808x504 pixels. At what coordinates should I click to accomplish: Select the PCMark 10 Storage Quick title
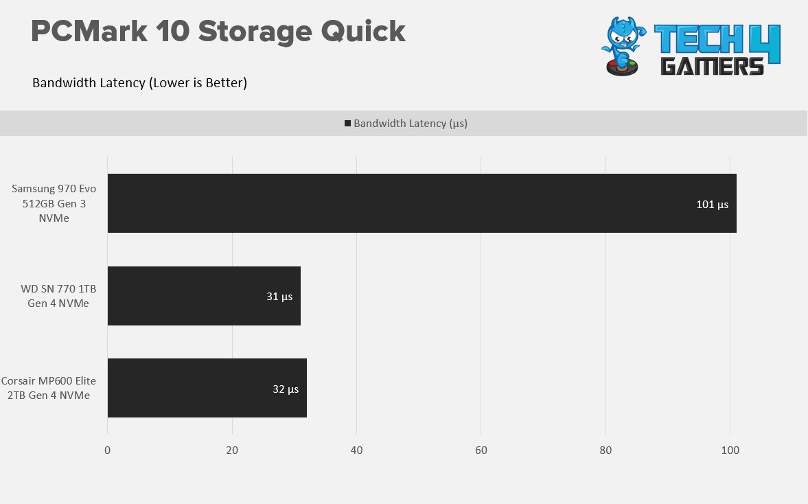click(218, 32)
